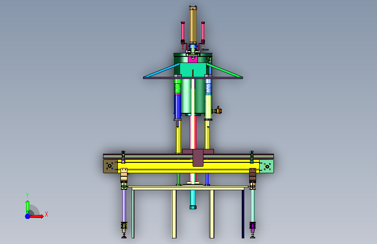
Task: Click the red X-axis arrow of the triad
Action: point(37,216)
